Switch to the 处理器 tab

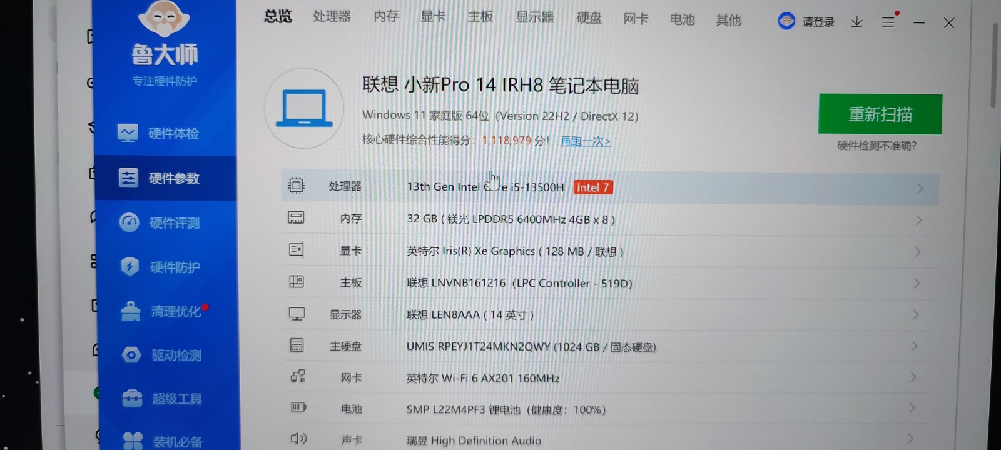click(x=332, y=16)
